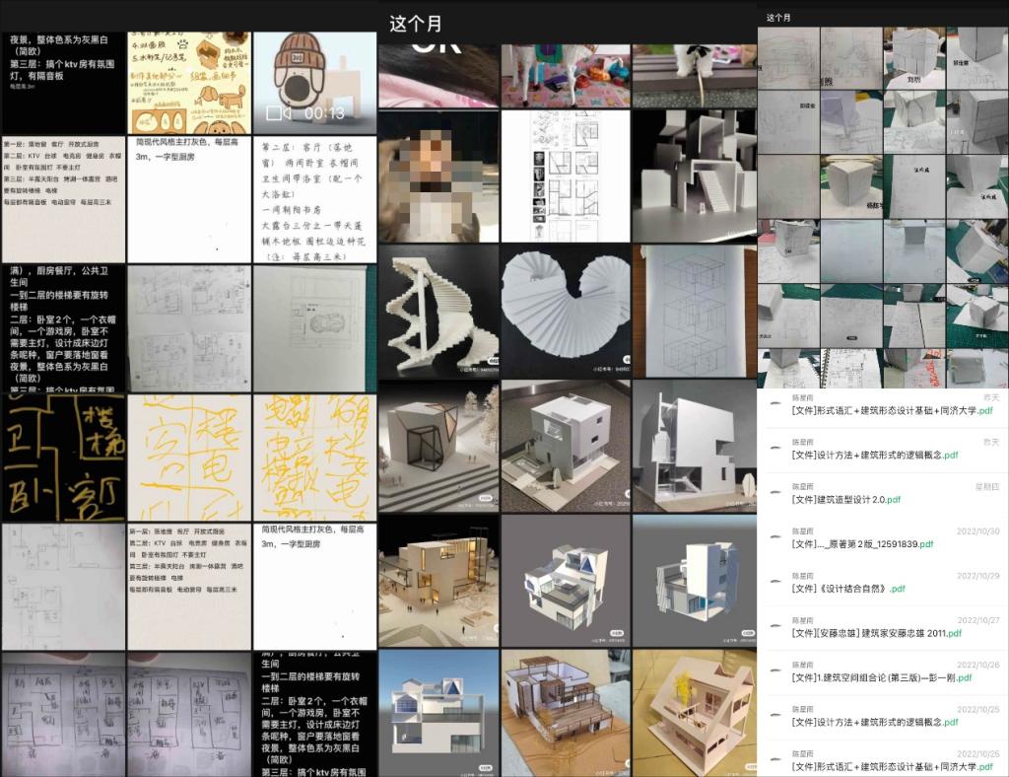Play the 00:13 dog video thumbnail

click(315, 84)
